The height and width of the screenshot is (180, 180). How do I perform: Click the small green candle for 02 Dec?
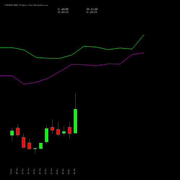coord(64,132)
